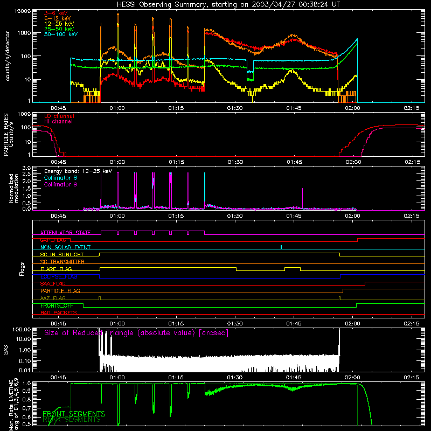Select the red '3-6 keV' legend entry
Viewport: 431px width, 431px height.
pyautogui.click(x=56, y=13)
